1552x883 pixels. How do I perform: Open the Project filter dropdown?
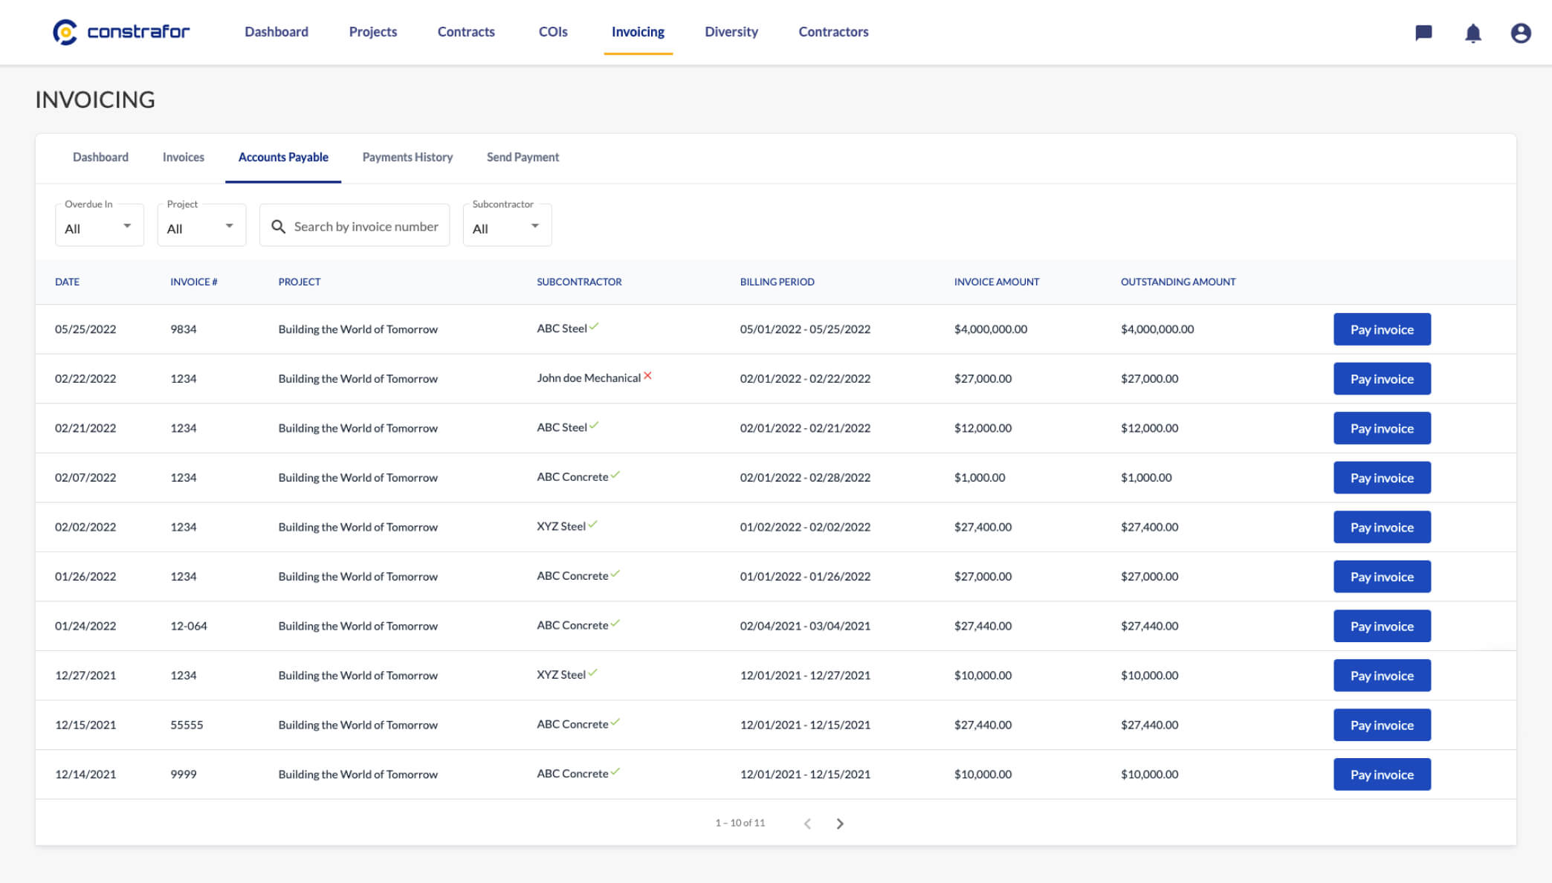pos(201,225)
